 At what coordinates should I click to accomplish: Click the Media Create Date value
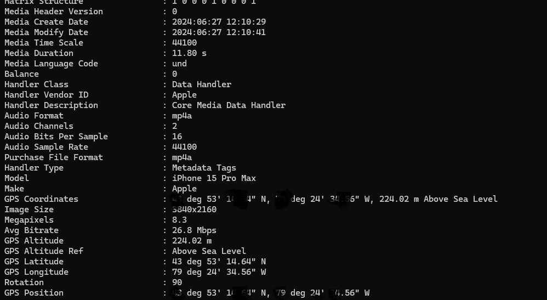click(x=219, y=22)
